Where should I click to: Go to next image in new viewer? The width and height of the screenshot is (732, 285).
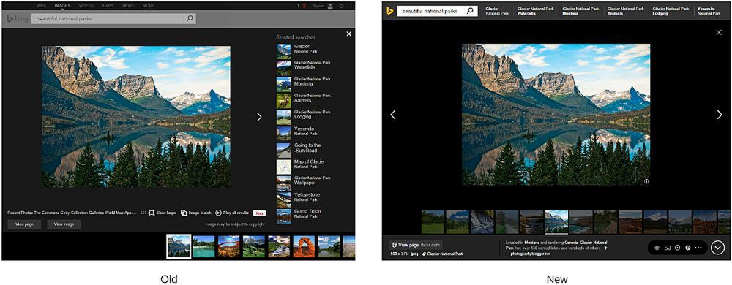pos(720,115)
